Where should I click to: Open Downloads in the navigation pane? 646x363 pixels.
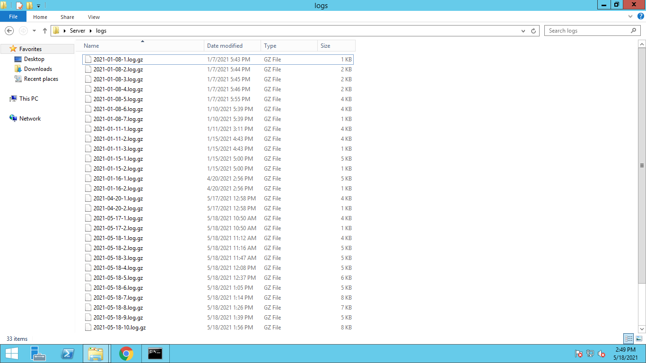tap(38, 69)
